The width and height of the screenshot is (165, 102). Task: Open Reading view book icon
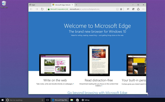tap(117, 9)
